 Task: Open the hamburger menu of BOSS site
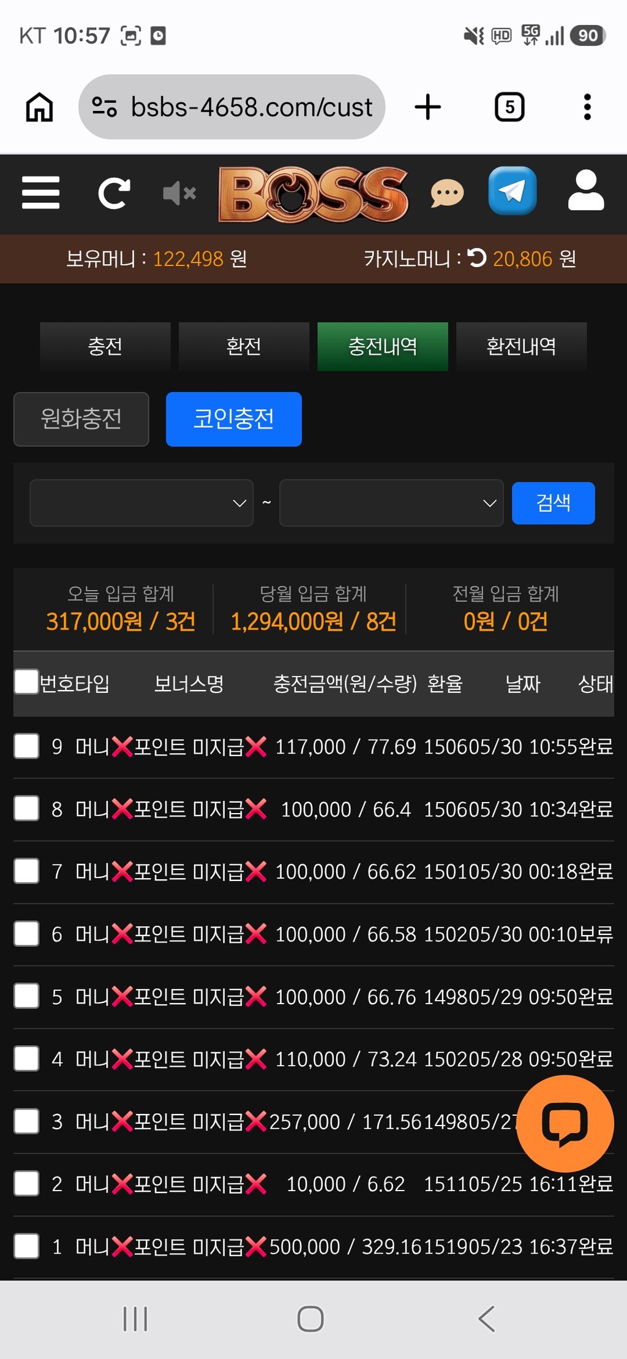40,193
